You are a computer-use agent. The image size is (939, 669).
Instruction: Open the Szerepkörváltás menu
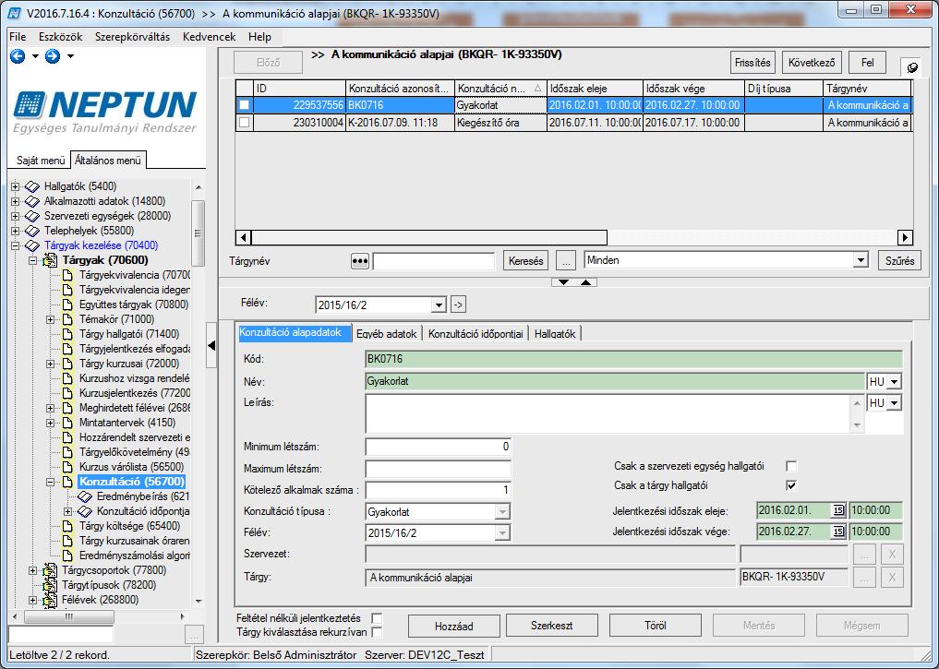132,37
